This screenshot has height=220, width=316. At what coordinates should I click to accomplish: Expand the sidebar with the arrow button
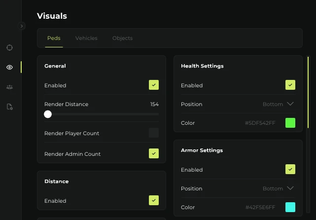(x=21, y=26)
